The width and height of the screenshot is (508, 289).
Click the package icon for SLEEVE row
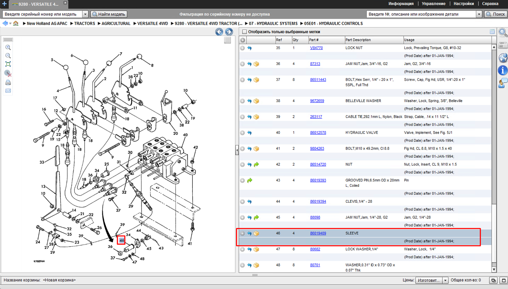pos(256,234)
